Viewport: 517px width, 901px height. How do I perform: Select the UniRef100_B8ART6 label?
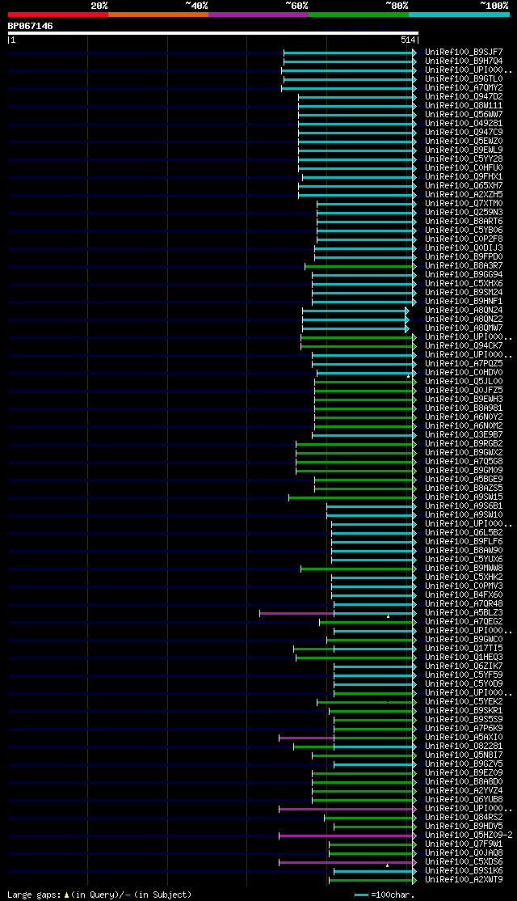[x=464, y=222]
